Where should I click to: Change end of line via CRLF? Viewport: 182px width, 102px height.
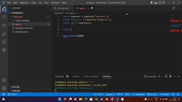click(x=127, y=94)
